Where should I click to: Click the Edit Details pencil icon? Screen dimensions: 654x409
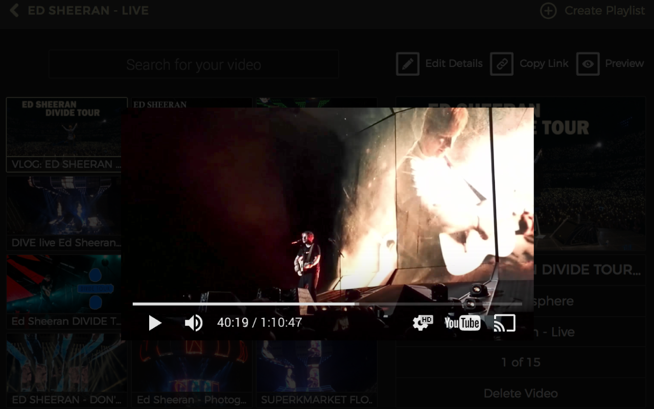pos(408,64)
